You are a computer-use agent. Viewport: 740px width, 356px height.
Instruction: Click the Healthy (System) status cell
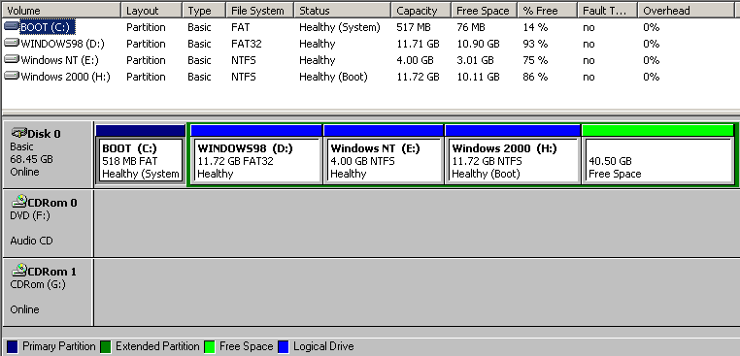[339, 27]
